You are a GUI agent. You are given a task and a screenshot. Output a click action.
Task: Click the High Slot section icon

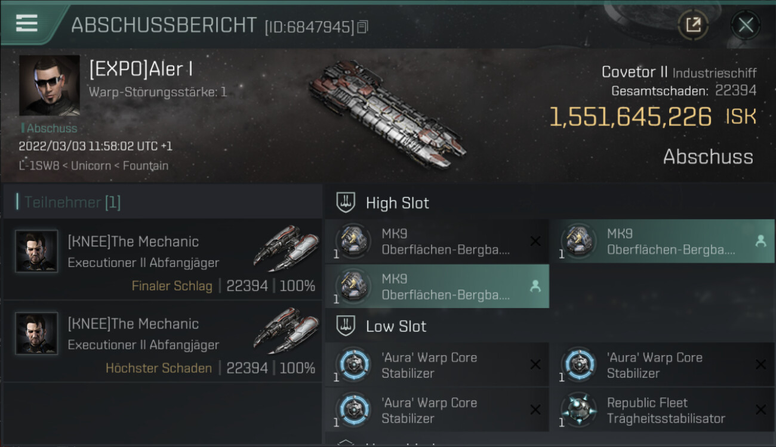point(346,203)
